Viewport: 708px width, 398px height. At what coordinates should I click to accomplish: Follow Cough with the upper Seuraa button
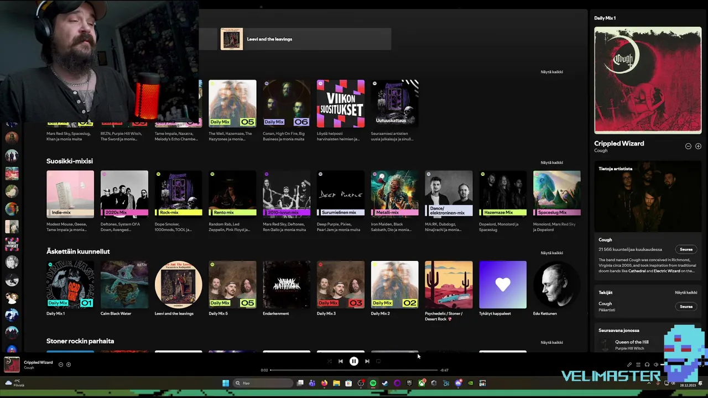click(x=686, y=249)
